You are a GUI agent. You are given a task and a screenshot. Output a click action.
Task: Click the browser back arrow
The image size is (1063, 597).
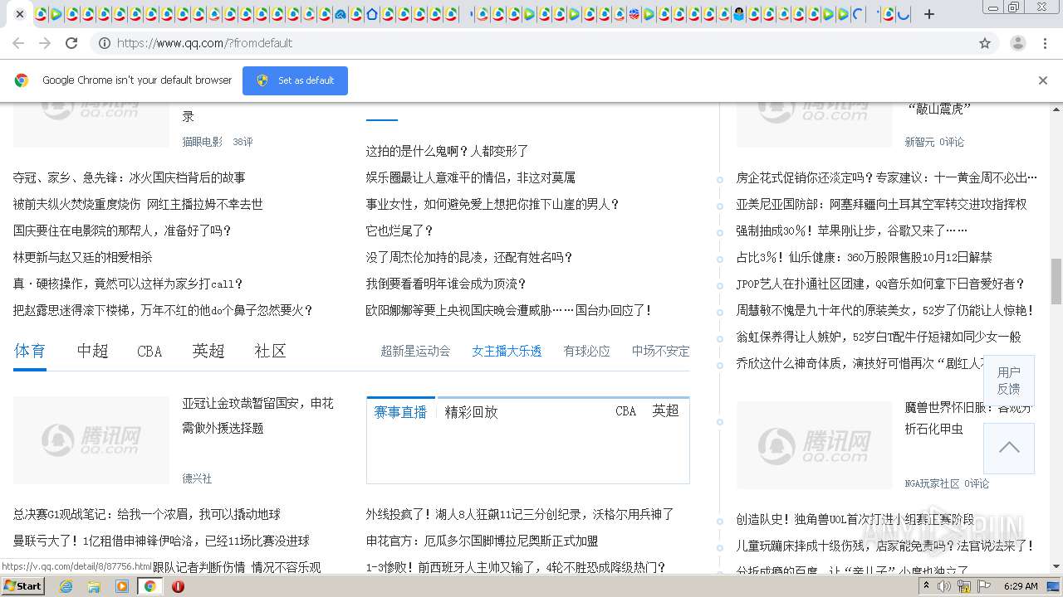pos(18,43)
